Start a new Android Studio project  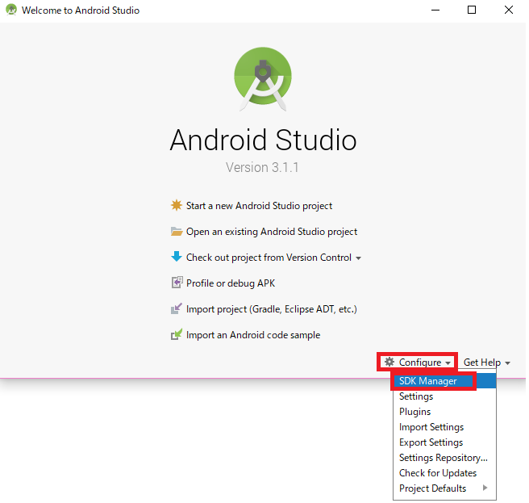click(x=259, y=206)
